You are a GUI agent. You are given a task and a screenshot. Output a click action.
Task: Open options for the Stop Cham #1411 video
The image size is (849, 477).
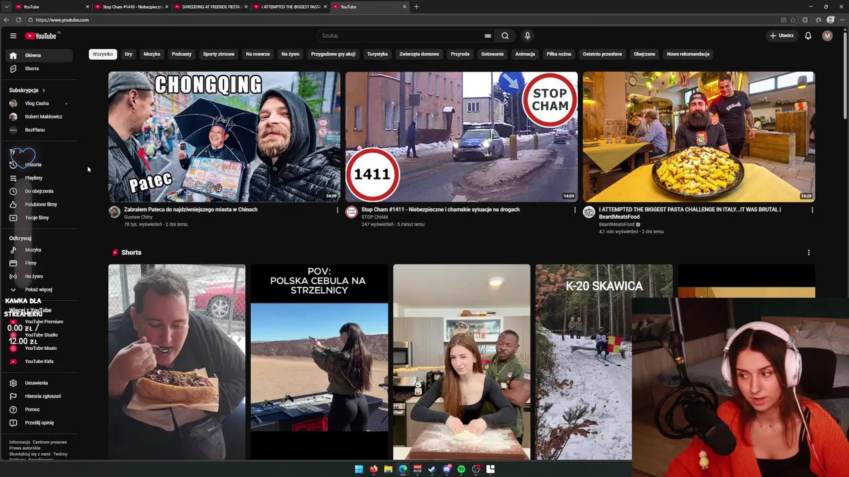tap(575, 210)
